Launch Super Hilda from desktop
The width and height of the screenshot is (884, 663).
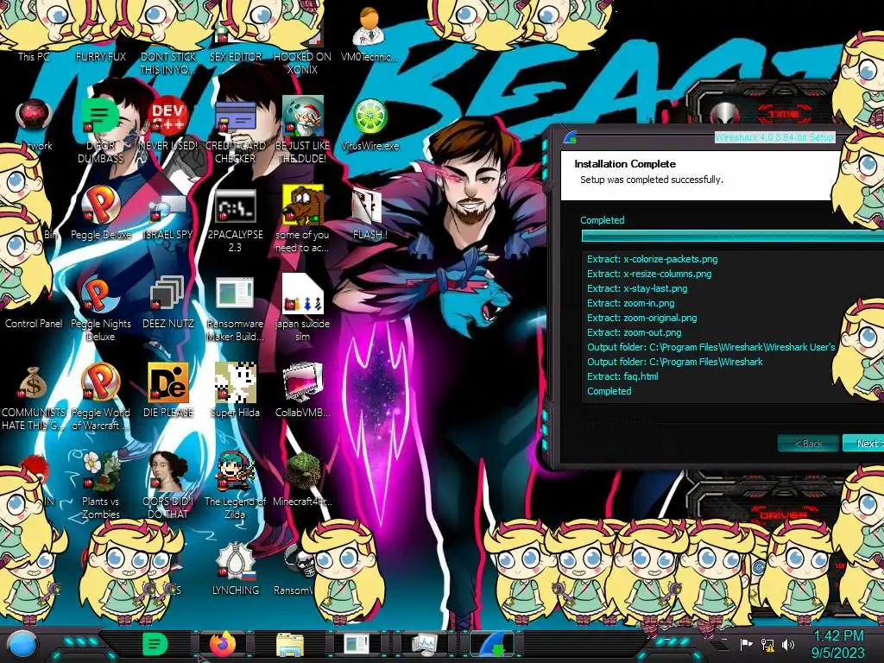click(235, 390)
